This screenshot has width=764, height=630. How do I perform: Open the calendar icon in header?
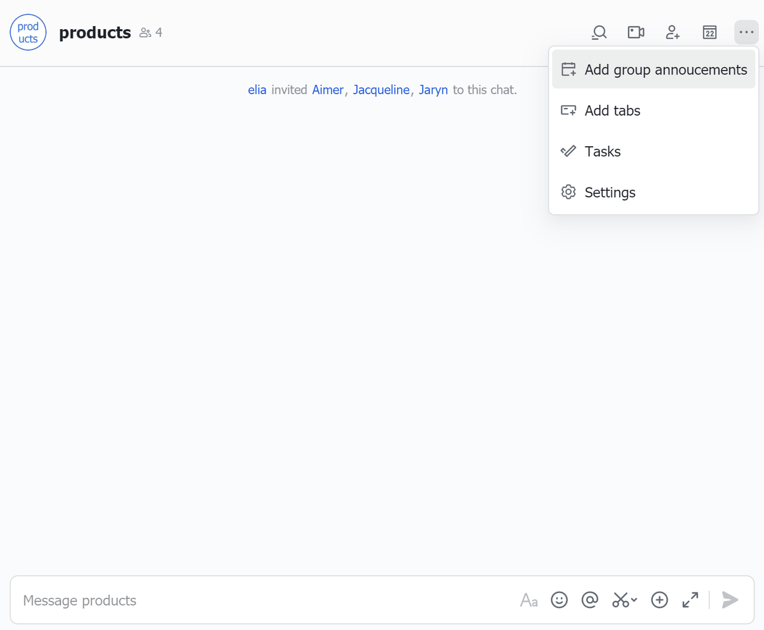(x=709, y=32)
